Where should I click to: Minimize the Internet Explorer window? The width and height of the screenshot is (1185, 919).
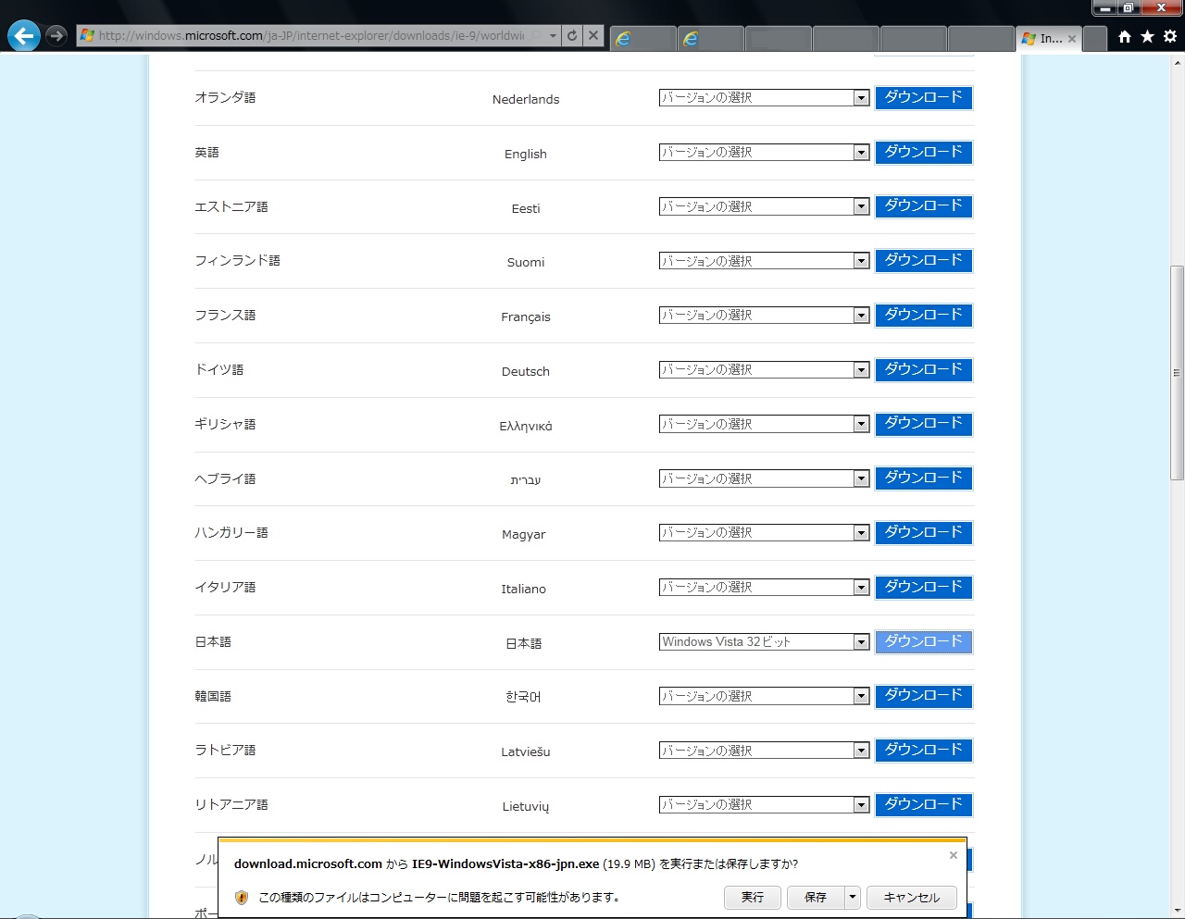pos(1104,8)
